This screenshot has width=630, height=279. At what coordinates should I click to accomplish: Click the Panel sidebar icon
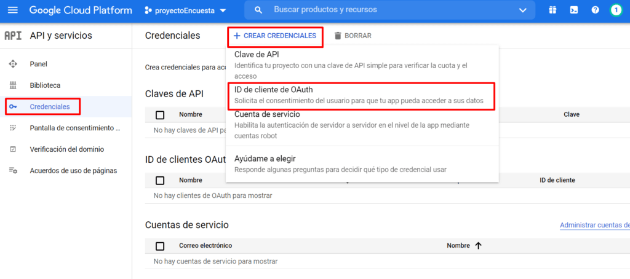click(13, 64)
